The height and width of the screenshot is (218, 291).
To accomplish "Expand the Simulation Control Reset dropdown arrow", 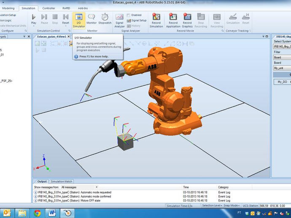I will click(65, 26).
